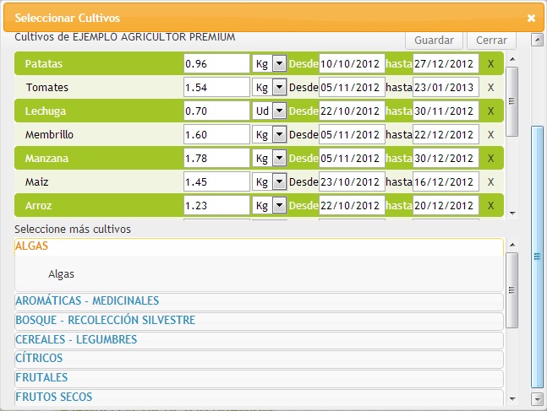The image size is (547, 411).
Task: Expand the CEREALES - LEGUMBRES section
Action: (76, 339)
